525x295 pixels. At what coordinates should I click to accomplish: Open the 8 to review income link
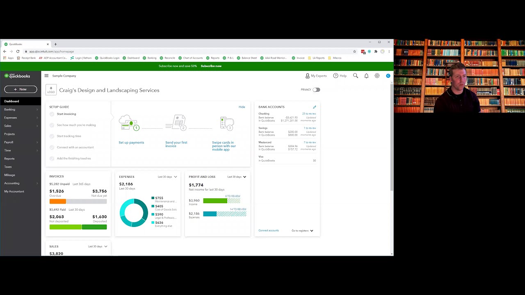(233, 196)
